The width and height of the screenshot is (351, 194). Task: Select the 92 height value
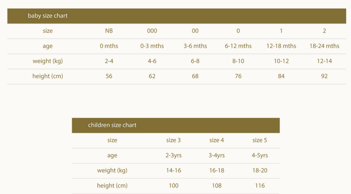(x=324, y=76)
